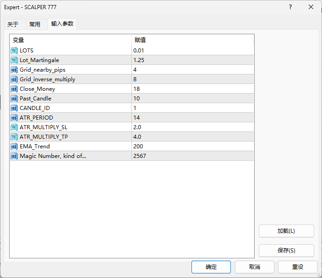This screenshot has height=278, width=322.
Task: Click the Grid_inverse_multiply integer icon
Action: point(14,79)
